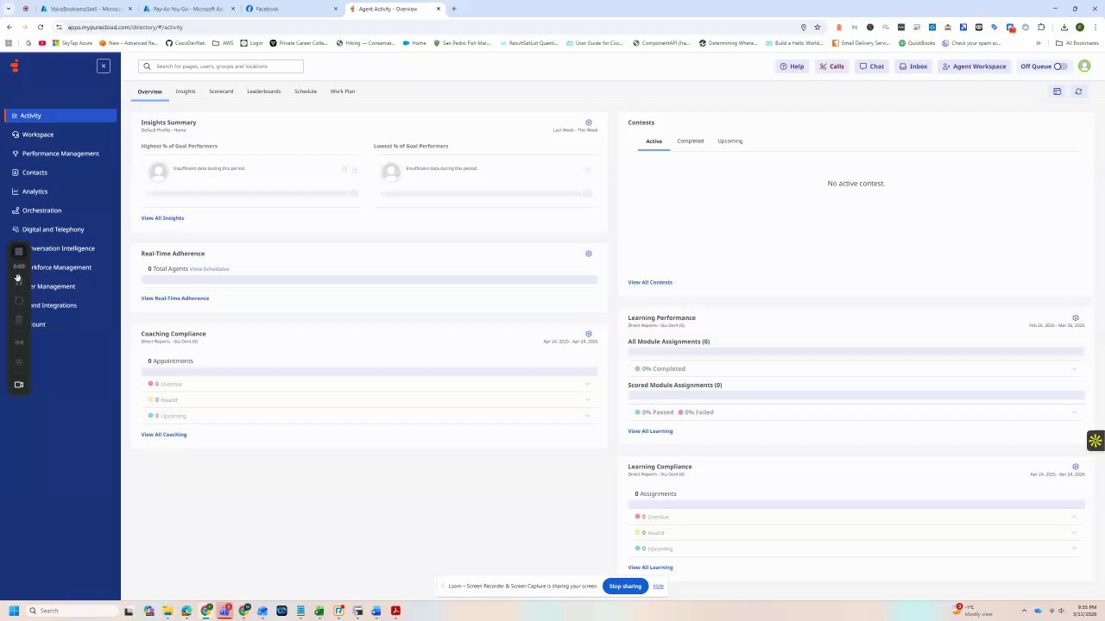Viewport: 1105px width, 621px height.
Task: Select the Upcoming contests tab
Action: tap(730, 141)
